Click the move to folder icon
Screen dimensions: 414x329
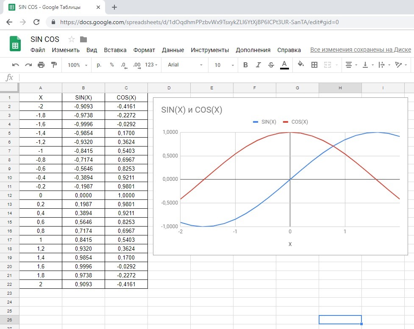83,39
